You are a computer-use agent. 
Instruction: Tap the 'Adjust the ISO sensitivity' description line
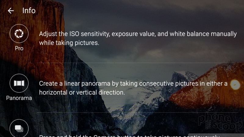[138, 34]
